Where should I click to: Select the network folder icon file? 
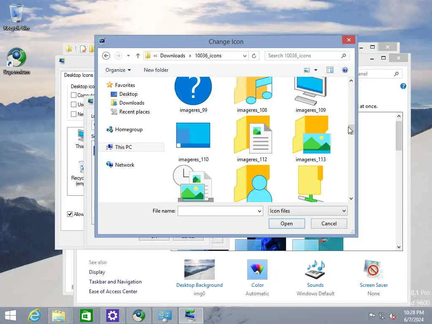pyautogui.click(x=310, y=184)
